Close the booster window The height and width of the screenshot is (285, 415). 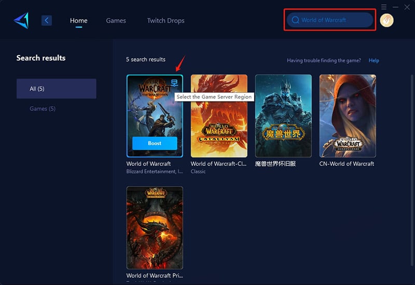click(407, 7)
